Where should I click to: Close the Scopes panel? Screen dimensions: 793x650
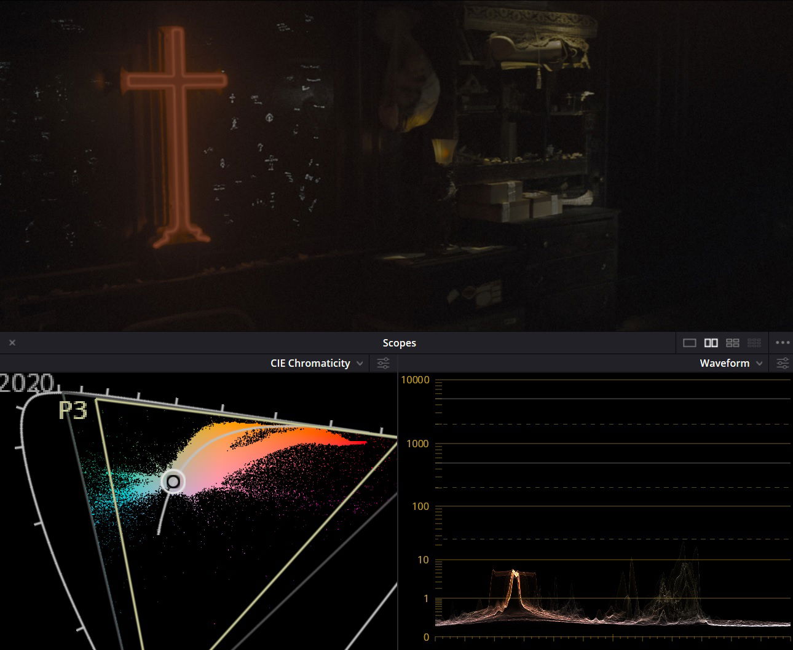(x=12, y=343)
